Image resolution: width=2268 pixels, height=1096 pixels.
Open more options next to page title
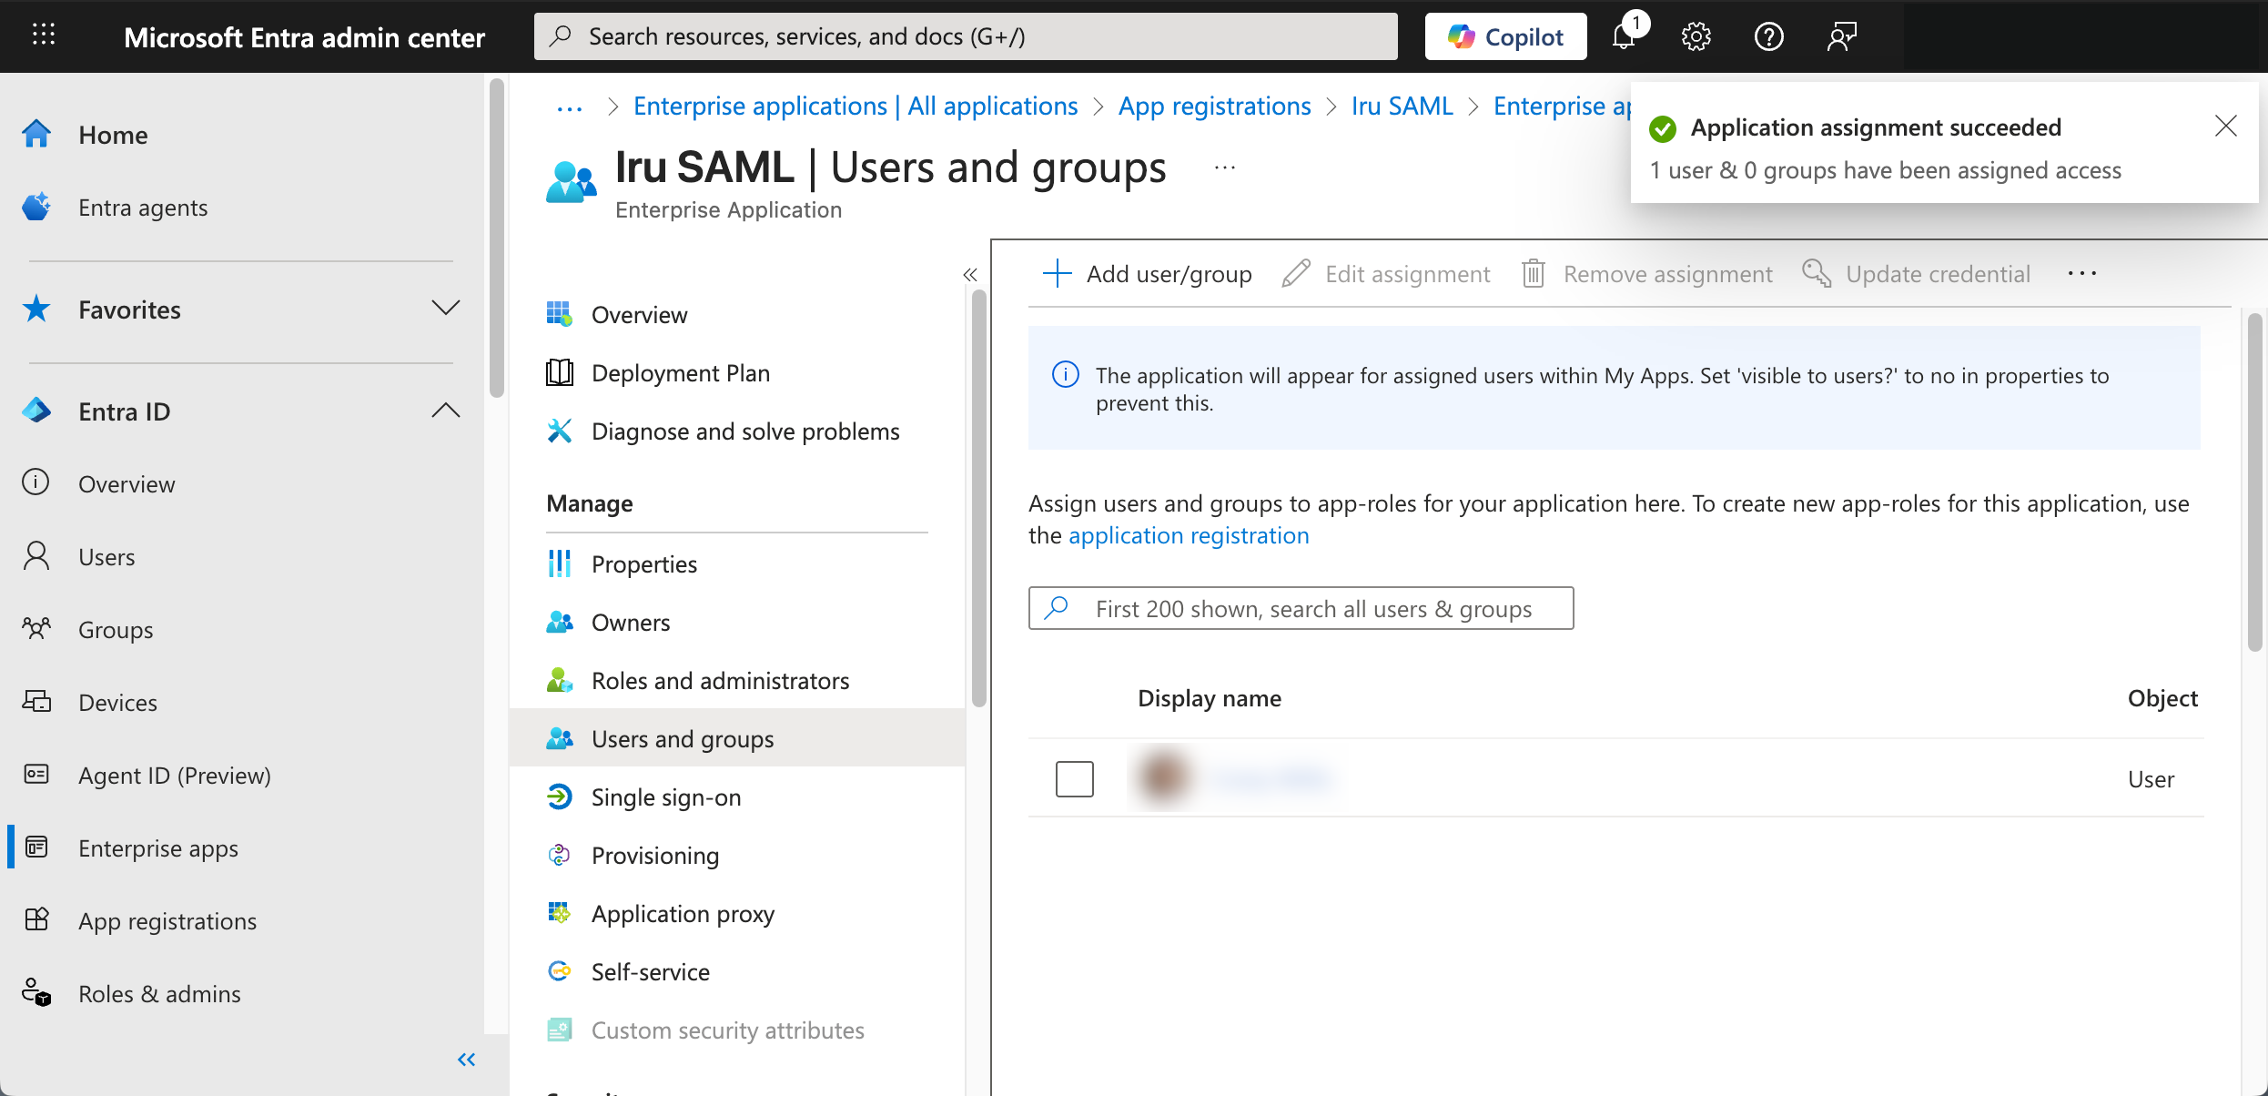pos(1225,167)
